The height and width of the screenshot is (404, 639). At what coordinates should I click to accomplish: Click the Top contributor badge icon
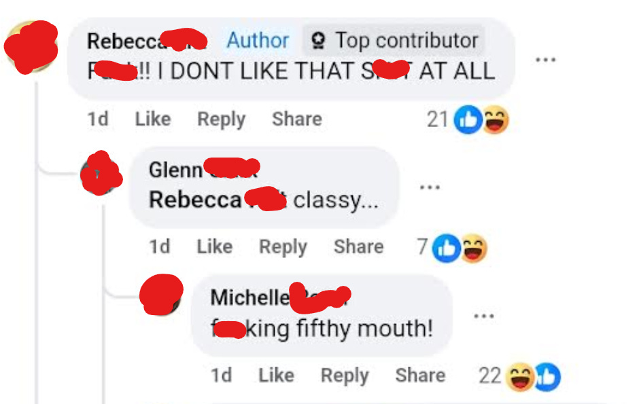318,41
